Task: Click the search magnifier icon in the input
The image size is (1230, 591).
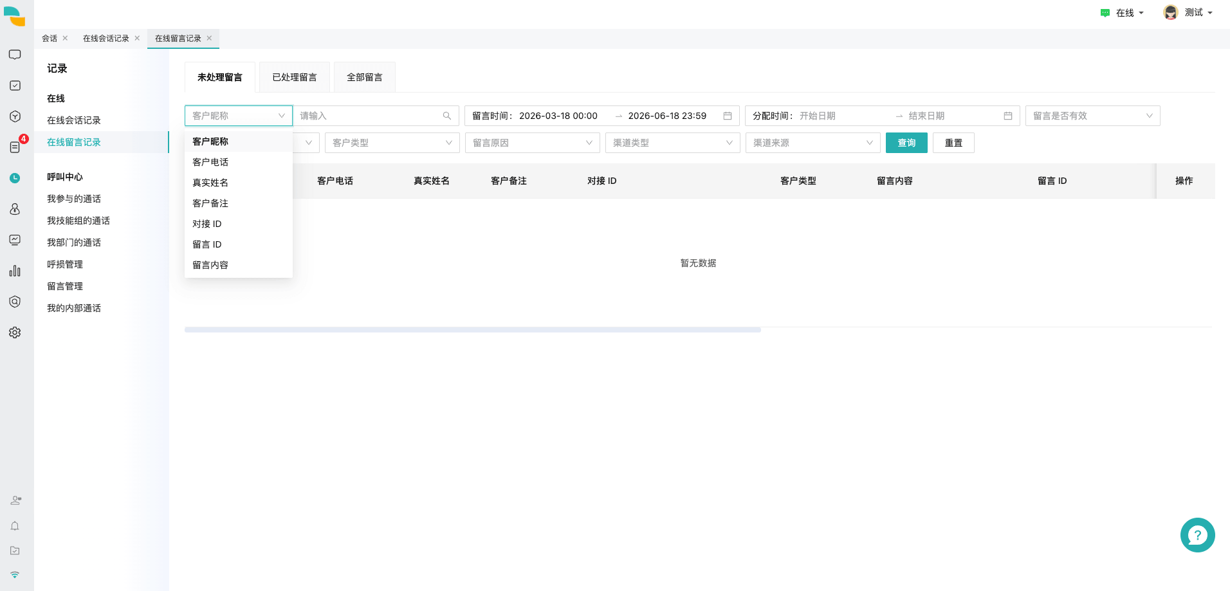Action: click(x=447, y=116)
